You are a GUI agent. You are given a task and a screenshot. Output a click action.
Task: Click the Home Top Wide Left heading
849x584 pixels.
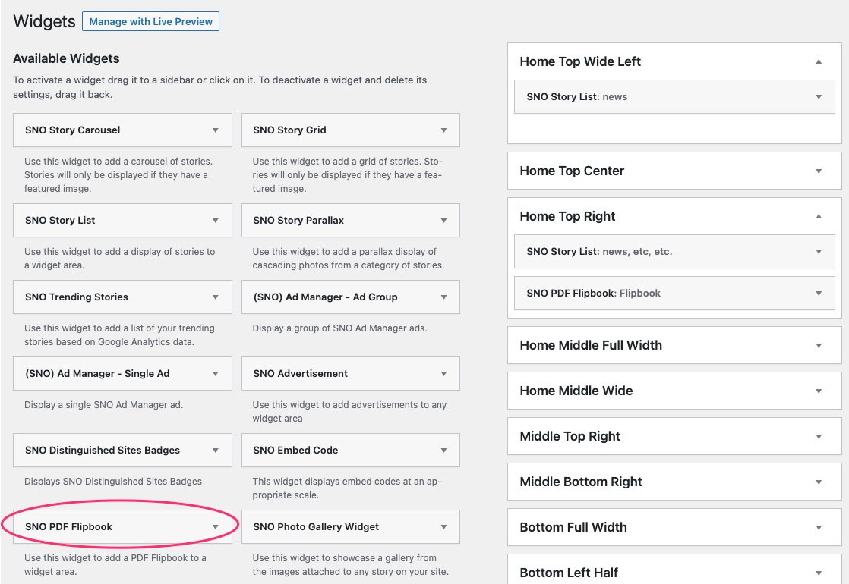tap(580, 61)
